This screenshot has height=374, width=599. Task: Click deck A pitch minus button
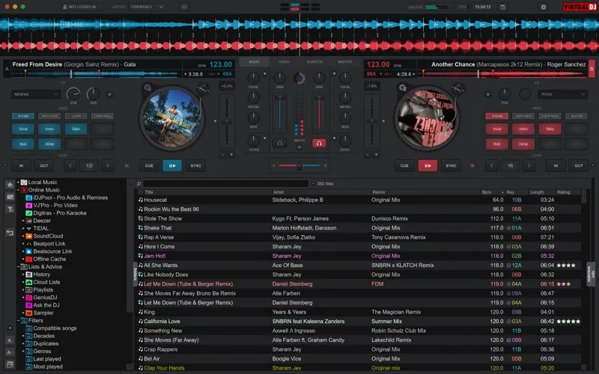222,155
